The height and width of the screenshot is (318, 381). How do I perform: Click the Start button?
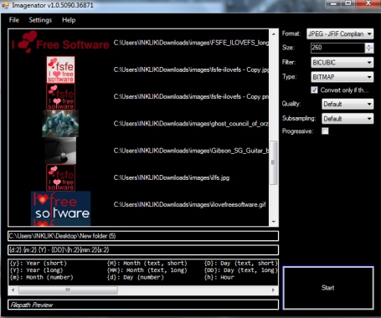pyautogui.click(x=328, y=288)
